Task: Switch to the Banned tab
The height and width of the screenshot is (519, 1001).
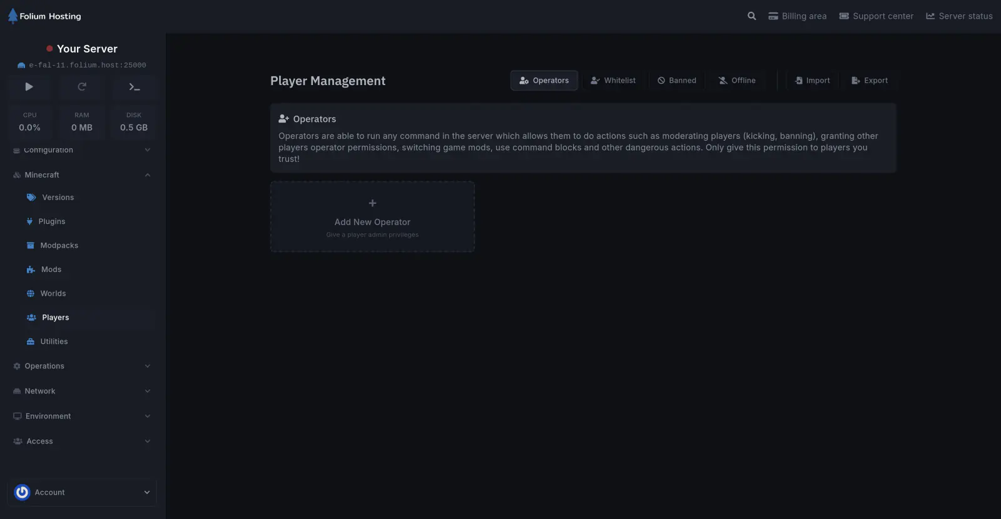Action: pyautogui.click(x=677, y=81)
